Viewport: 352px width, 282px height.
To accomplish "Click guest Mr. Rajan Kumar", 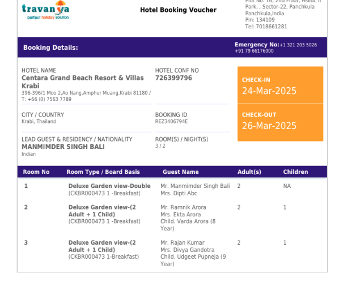I will point(183,242).
